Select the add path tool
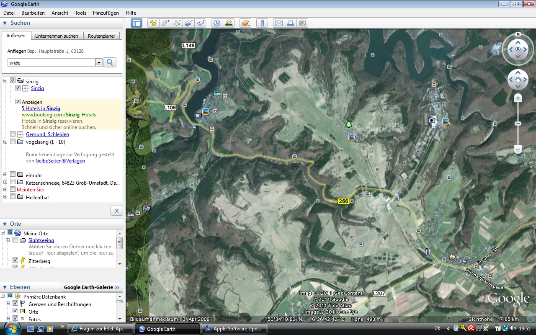The width and height of the screenshot is (536, 335). 177,23
